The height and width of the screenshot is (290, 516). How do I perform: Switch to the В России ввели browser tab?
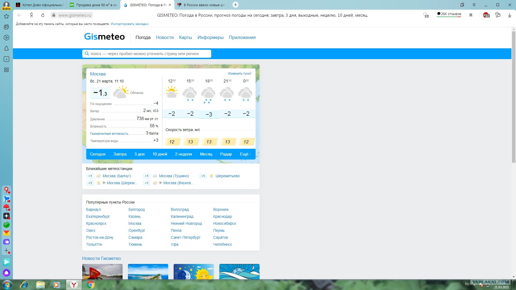[x=201, y=5]
